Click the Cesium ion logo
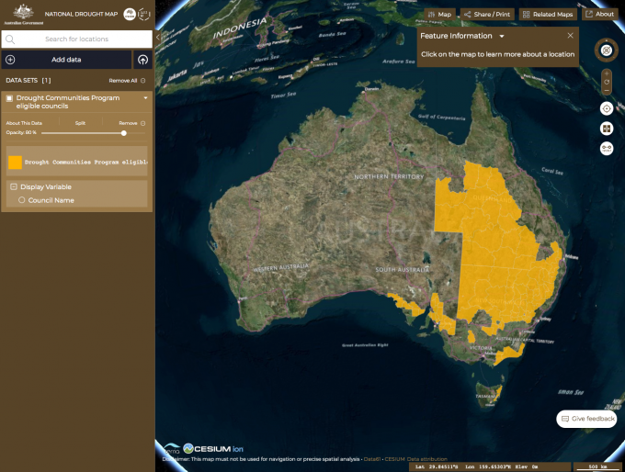This screenshot has height=472, width=625. [x=213, y=449]
